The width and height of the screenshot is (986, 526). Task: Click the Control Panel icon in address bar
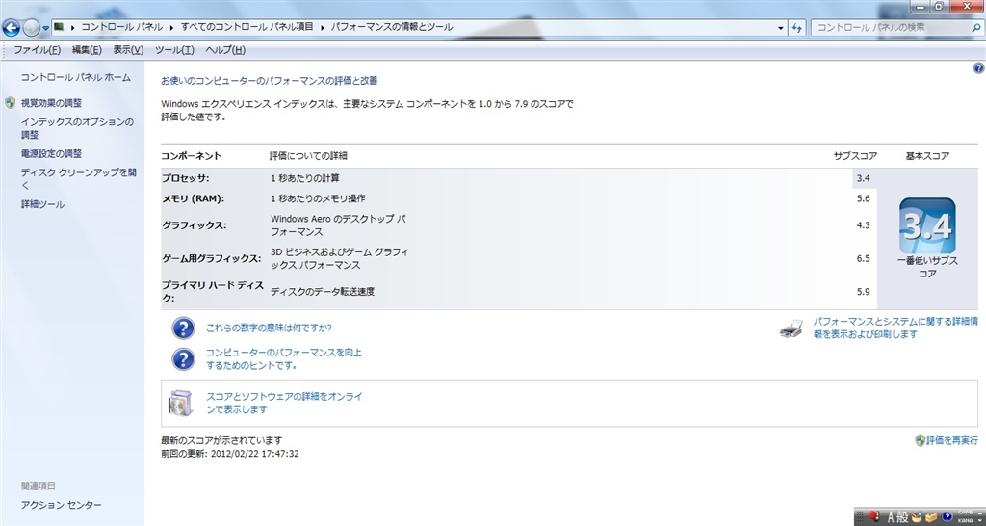[x=60, y=27]
